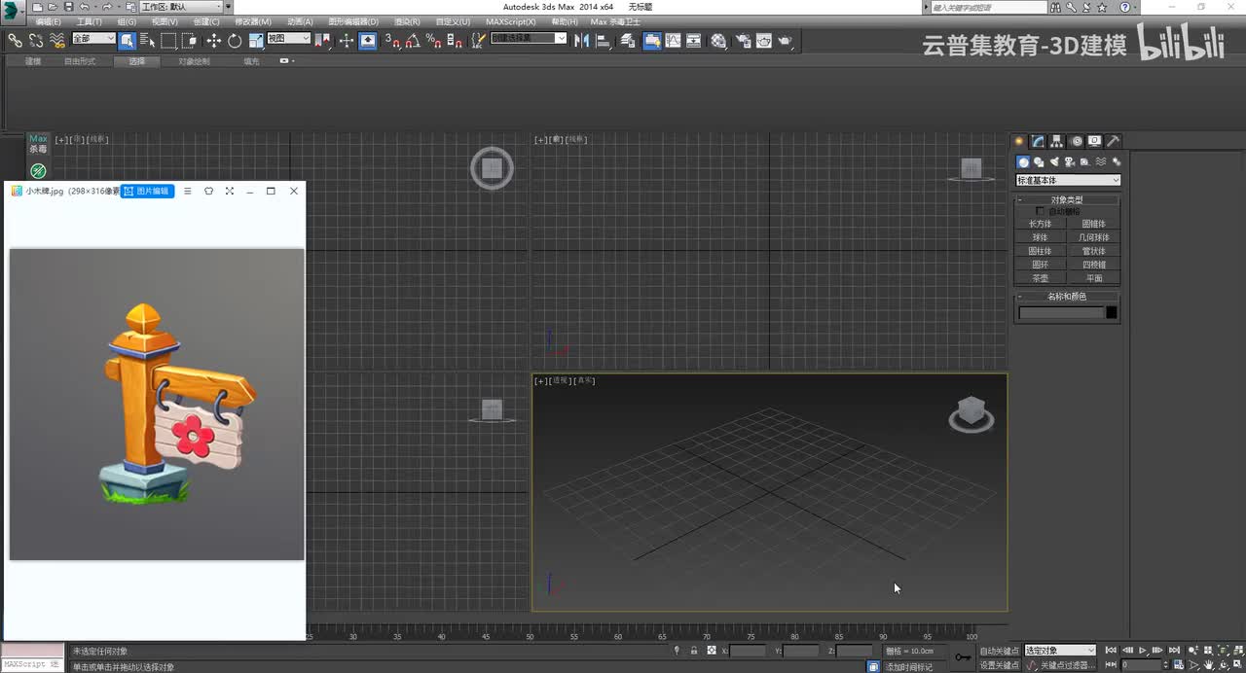Open the 全部 selection filter dropdown

tap(94, 39)
